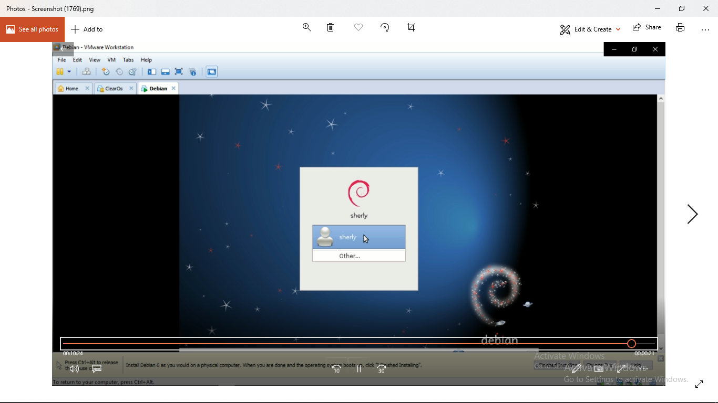Expand the power options dropdown arrow
718x403 pixels.
(69, 72)
